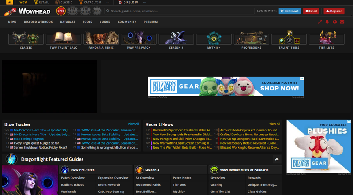This screenshot has width=353, height=195.
Task: Open the Premium menu
Action: click(150, 22)
